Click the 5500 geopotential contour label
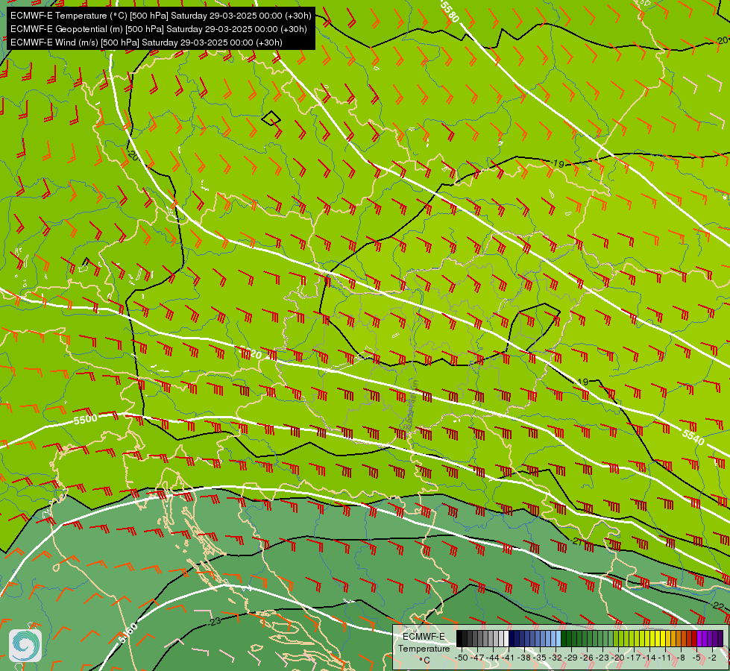Screen dimensions: 730x671 (86, 419)
